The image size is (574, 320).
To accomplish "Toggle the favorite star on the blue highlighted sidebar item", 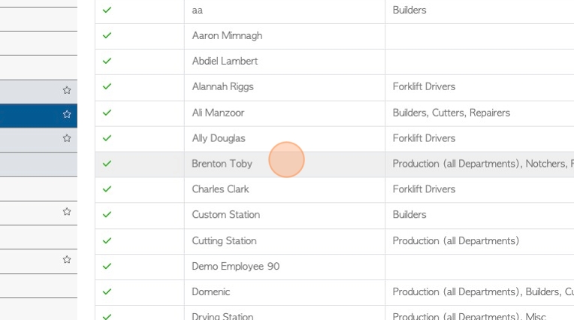I will [x=67, y=114].
